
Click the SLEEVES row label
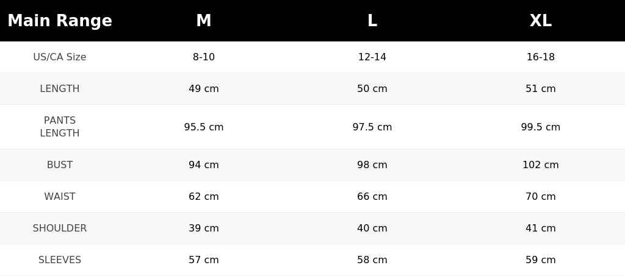click(x=60, y=260)
